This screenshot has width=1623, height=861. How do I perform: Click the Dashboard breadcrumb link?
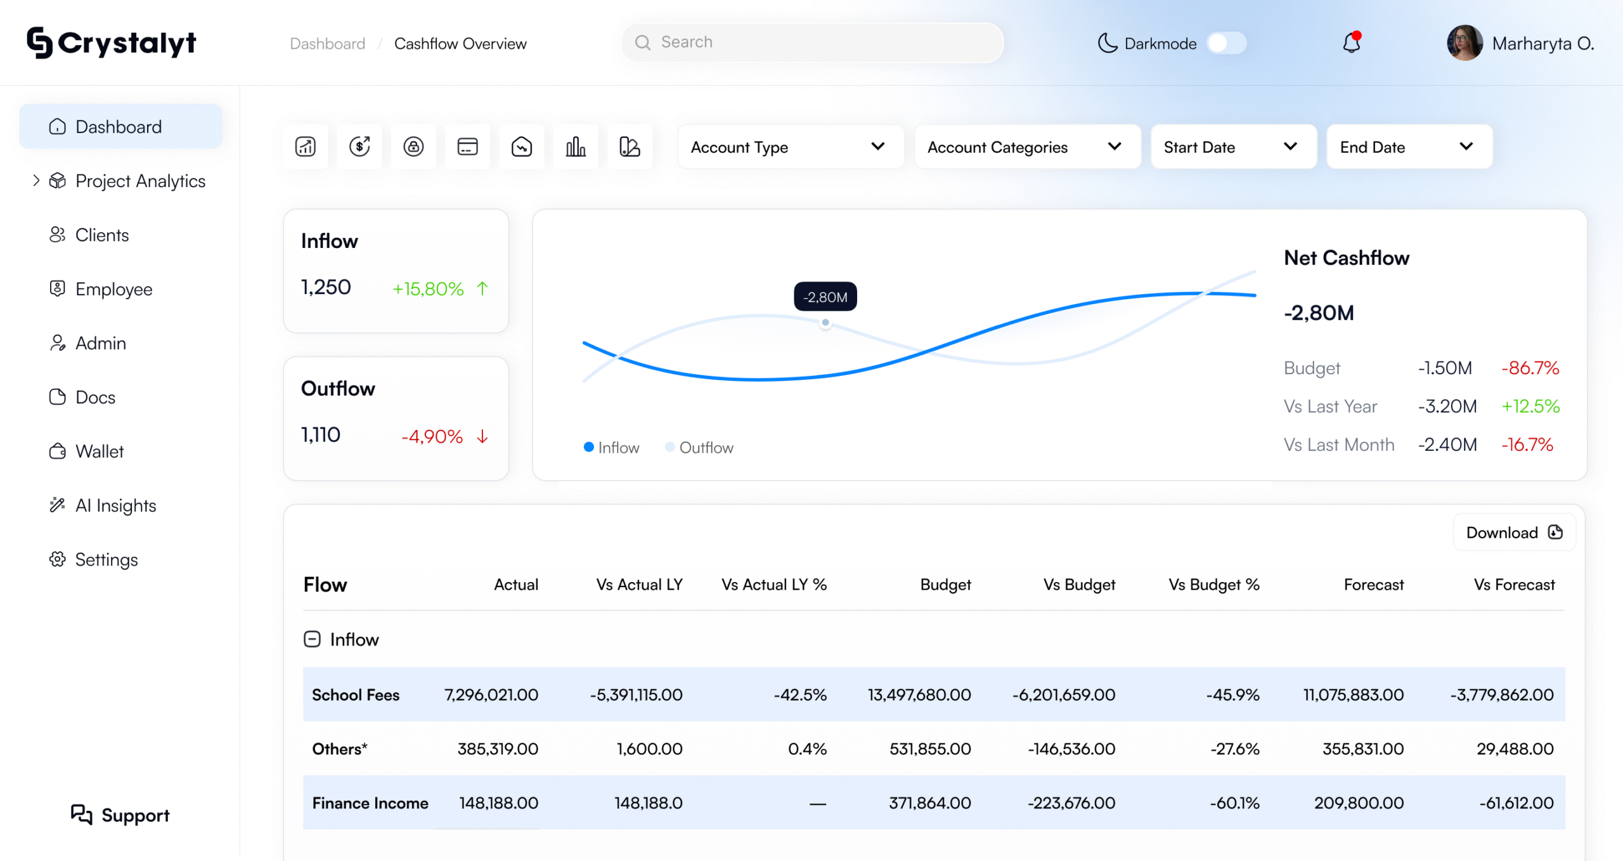pos(327,44)
